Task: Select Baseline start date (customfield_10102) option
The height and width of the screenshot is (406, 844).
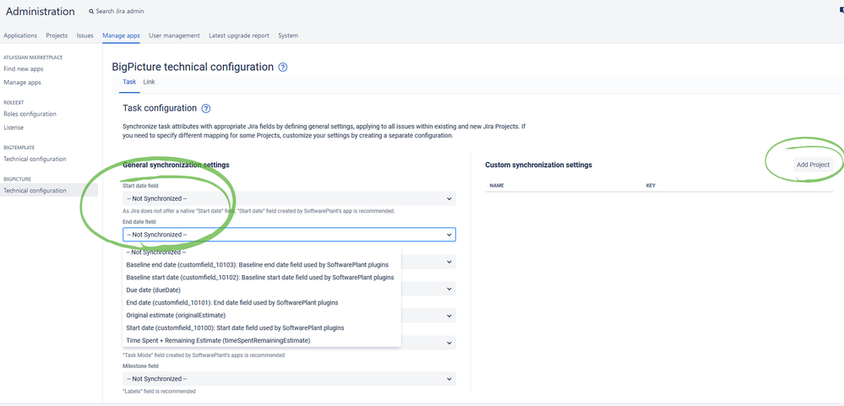Action: [x=262, y=278]
